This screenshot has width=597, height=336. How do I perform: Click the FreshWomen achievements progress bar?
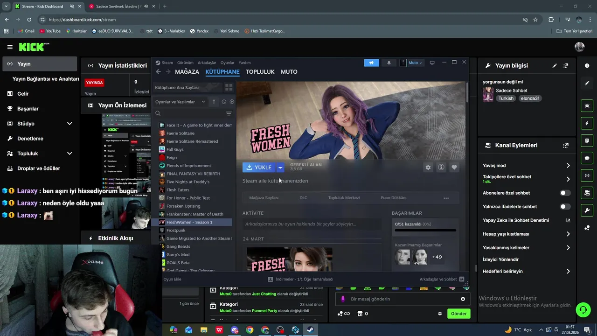pos(425,230)
